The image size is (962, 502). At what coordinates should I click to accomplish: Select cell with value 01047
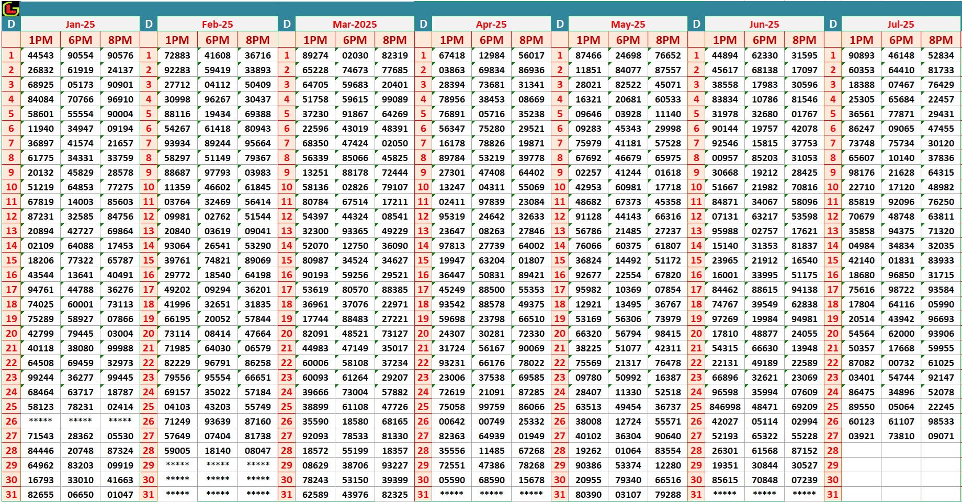[x=120, y=495]
